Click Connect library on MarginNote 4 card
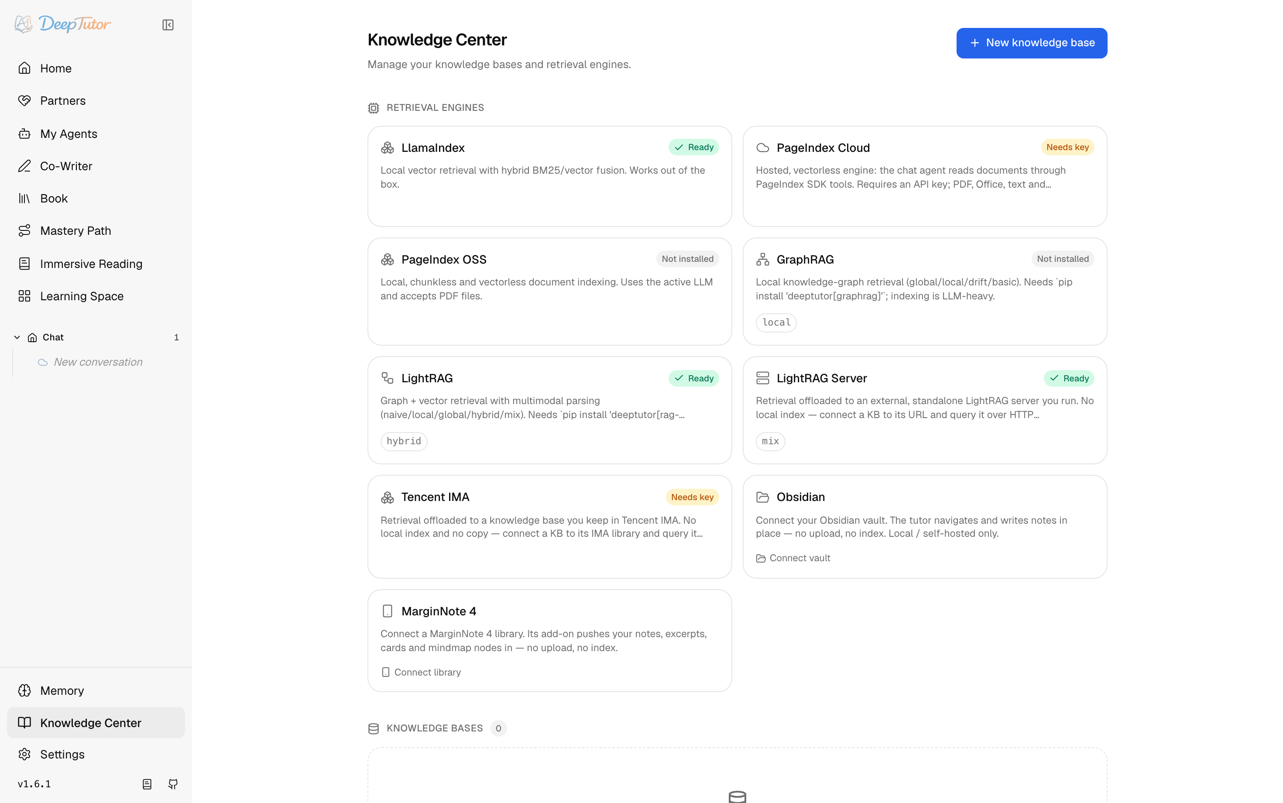This screenshot has height=803, width=1283. click(421, 673)
